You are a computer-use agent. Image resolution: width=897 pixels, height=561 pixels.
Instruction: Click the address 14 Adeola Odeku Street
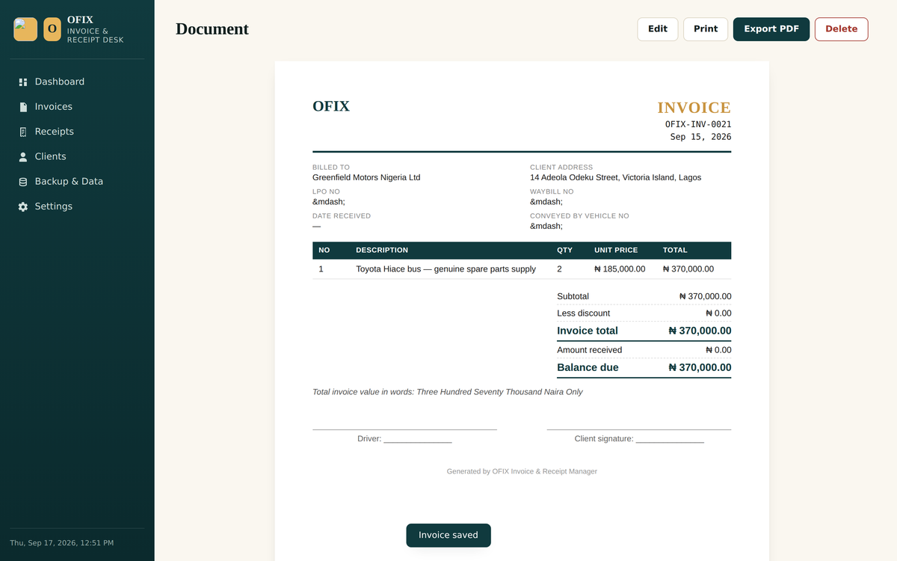click(x=616, y=178)
